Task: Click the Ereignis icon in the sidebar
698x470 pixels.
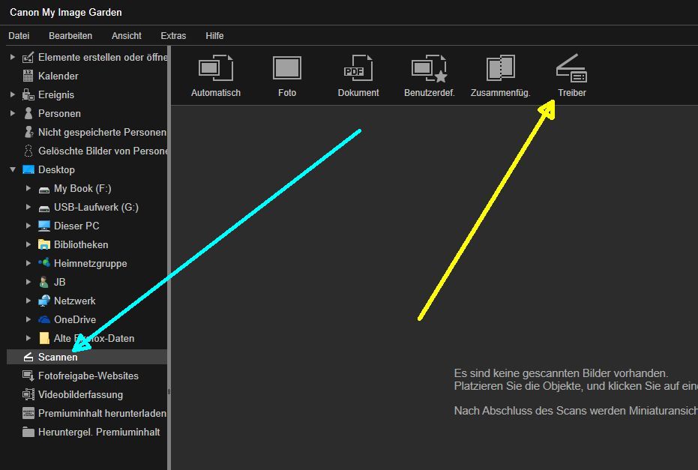Action: click(x=28, y=94)
